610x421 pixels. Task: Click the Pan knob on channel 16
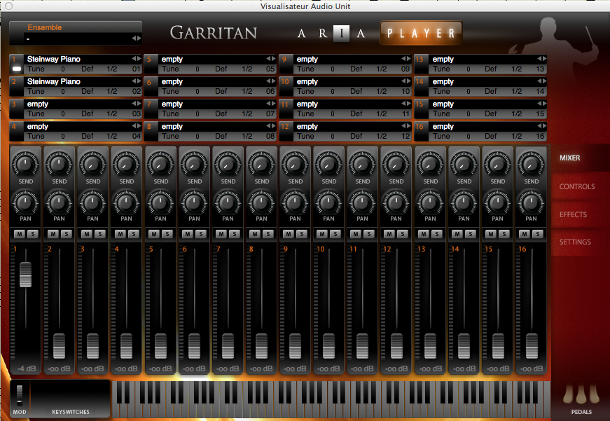tap(531, 203)
